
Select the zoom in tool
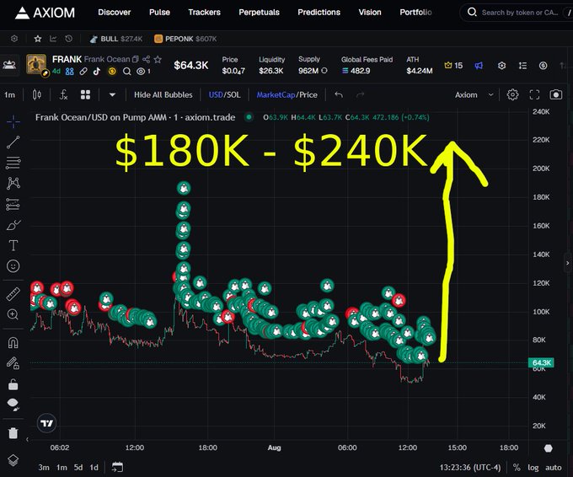pos(13,314)
